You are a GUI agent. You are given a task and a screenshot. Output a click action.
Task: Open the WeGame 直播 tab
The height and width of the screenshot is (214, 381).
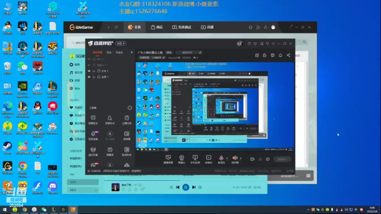207,27
